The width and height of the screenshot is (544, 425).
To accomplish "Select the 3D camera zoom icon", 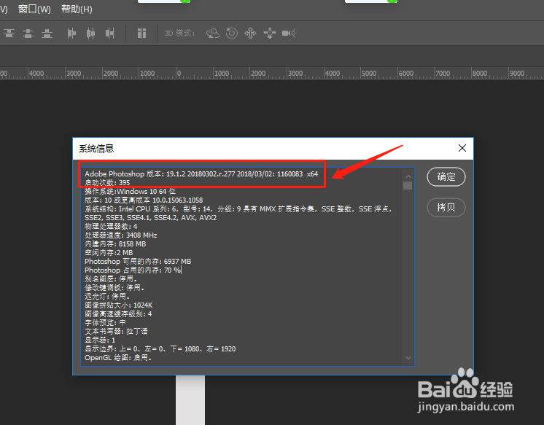I will [289, 34].
